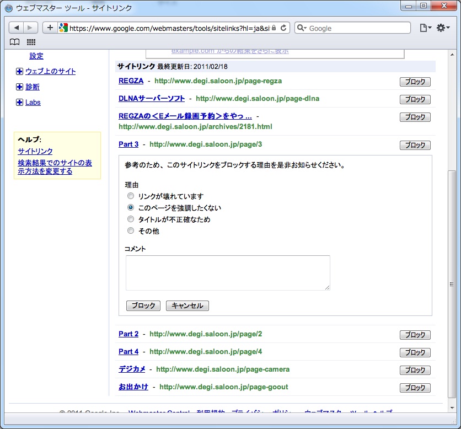Image resolution: width=461 pixels, height=429 pixels.
Task: Confirm with the form's ブロック button
Action: pyautogui.click(x=143, y=306)
